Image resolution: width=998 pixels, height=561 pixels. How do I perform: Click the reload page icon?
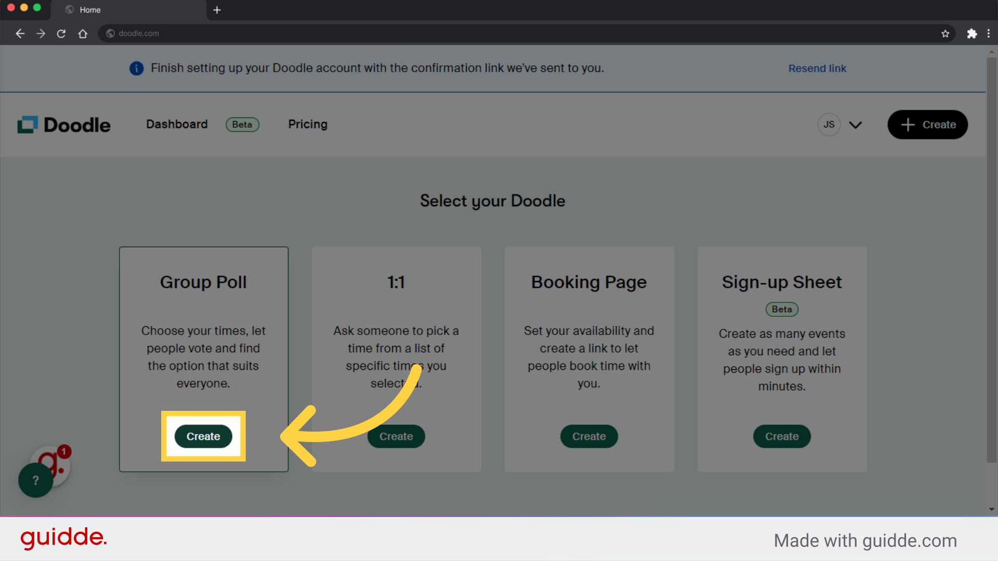click(x=61, y=33)
